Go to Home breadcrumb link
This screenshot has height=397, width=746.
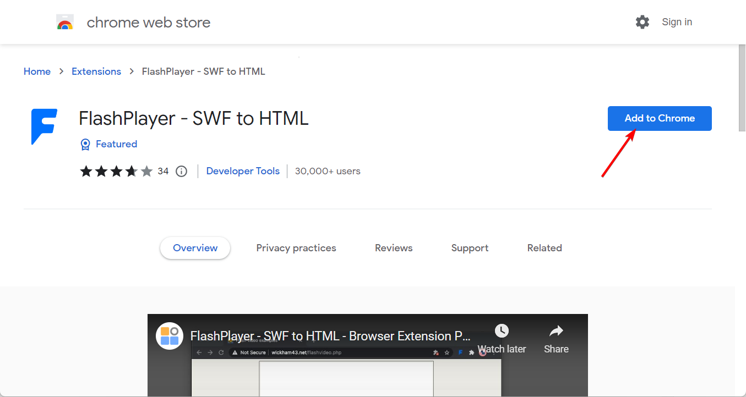(x=37, y=71)
